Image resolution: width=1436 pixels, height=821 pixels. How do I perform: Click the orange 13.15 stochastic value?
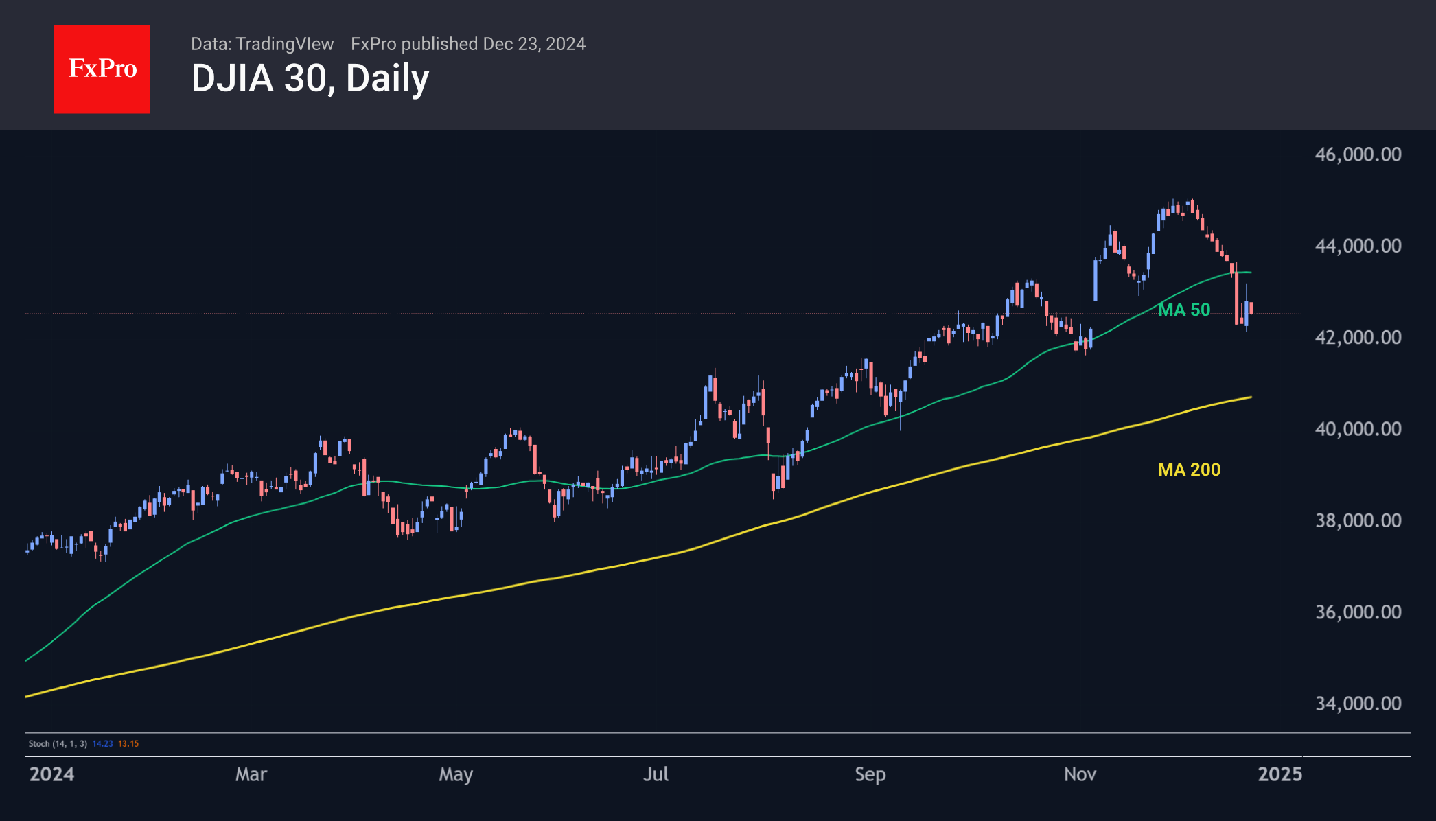(128, 743)
